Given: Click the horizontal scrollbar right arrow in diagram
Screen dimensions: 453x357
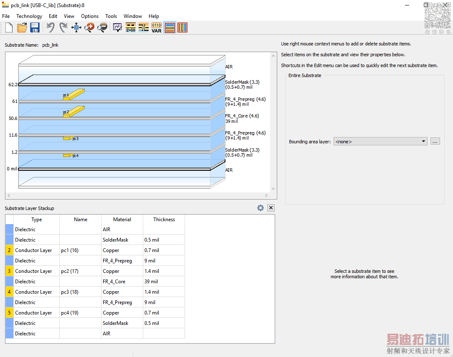Looking at the screenshot, I should [x=266, y=196].
